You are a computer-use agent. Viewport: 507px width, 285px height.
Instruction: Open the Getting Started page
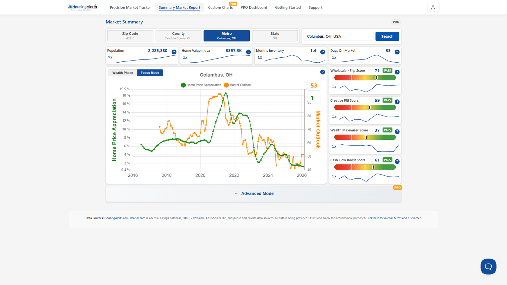click(x=288, y=8)
